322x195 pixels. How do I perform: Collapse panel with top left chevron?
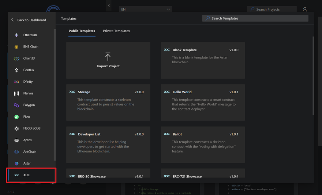point(109,5)
